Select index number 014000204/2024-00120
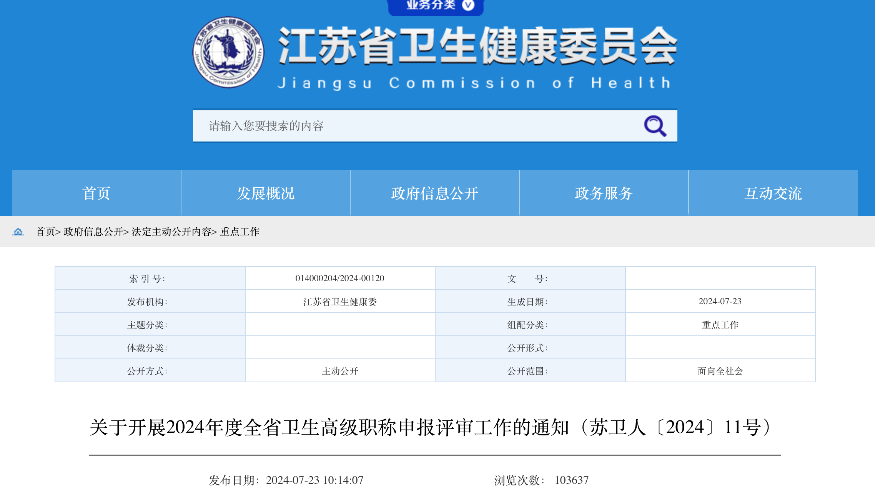Image resolution: width=875 pixels, height=490 pixels. [340, 278]
